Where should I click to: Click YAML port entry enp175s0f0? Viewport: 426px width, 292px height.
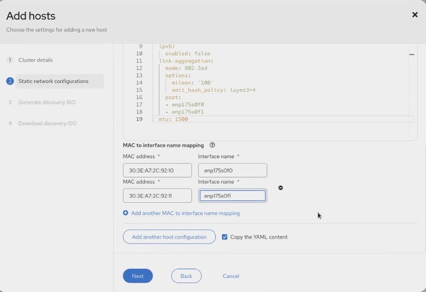(188, 105)
